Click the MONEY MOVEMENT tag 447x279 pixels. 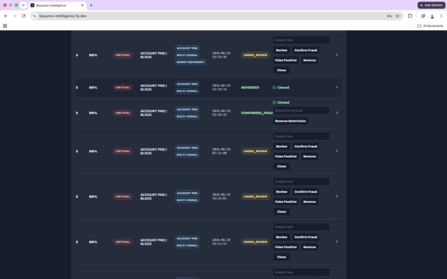(x=190, y=62)
